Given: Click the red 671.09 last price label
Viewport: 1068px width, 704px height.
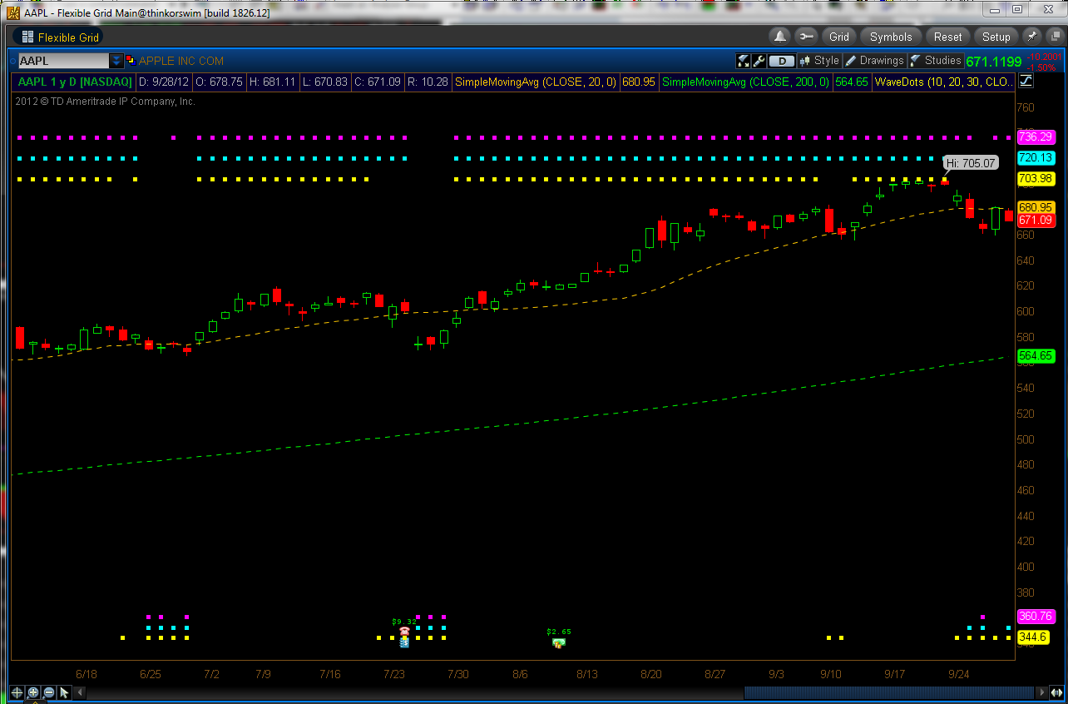Looking at the screenshot, I should click(1036, 220).
